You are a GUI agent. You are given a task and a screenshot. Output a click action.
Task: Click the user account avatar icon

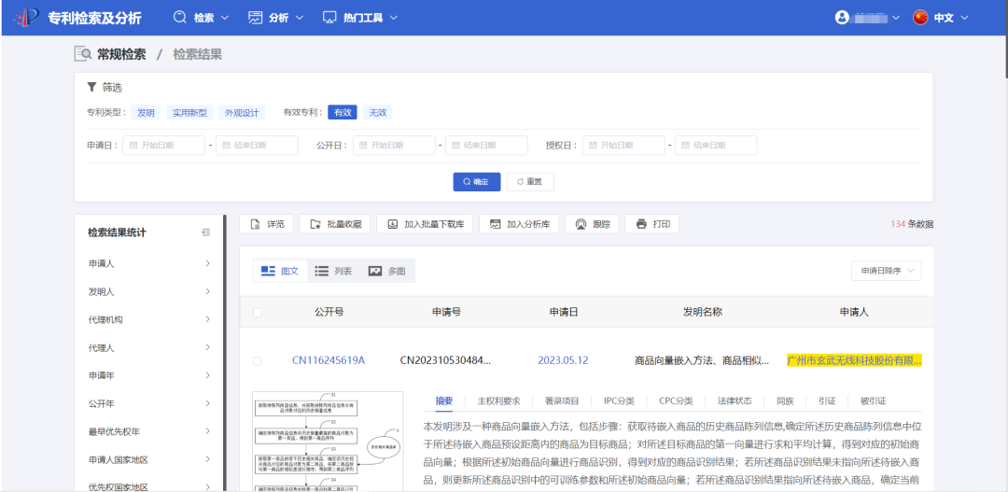[x=842, y=18]
